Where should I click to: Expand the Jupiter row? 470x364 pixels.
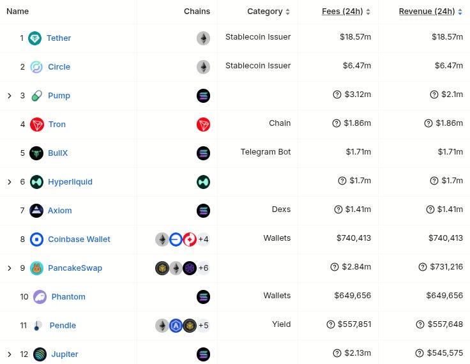point(10,354)
